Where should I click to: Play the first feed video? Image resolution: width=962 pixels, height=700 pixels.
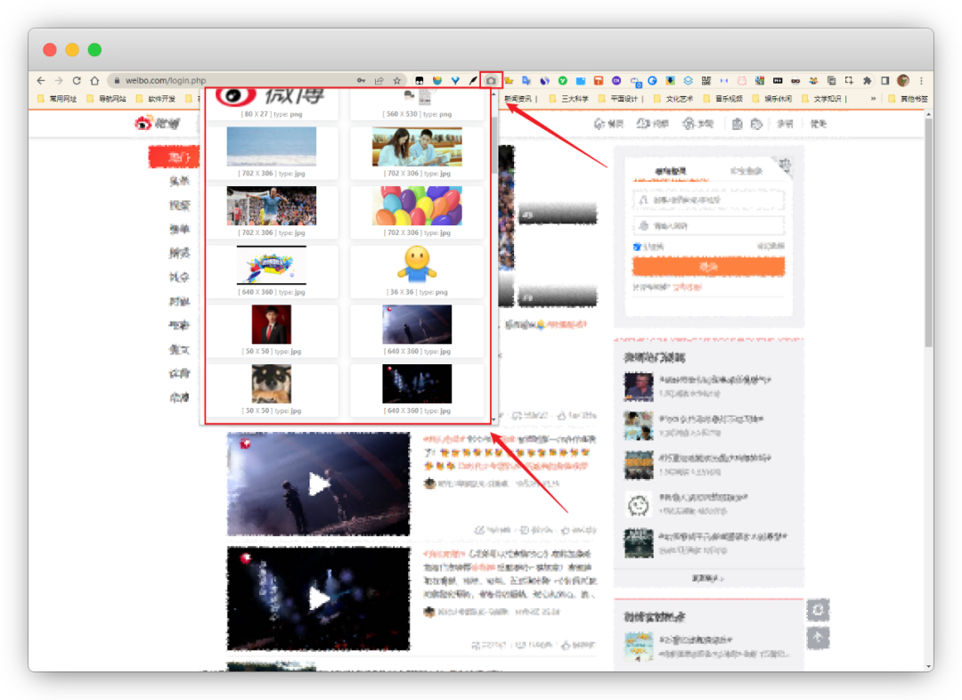(x=318, y=484)
